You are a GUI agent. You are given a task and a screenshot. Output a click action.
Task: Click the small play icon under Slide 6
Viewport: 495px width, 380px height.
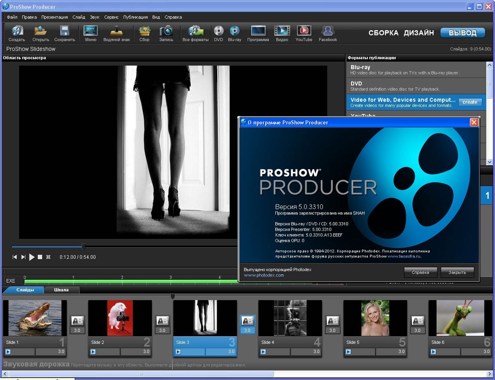point(433,352)
